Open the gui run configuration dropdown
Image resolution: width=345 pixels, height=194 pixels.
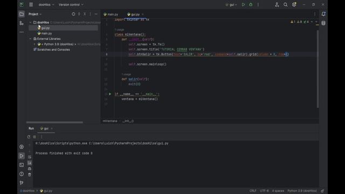(x=231, y=5)
